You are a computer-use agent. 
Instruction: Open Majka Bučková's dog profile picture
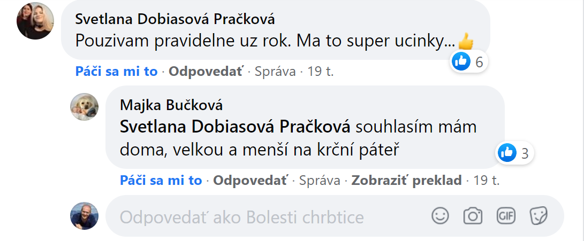[85, 107]
